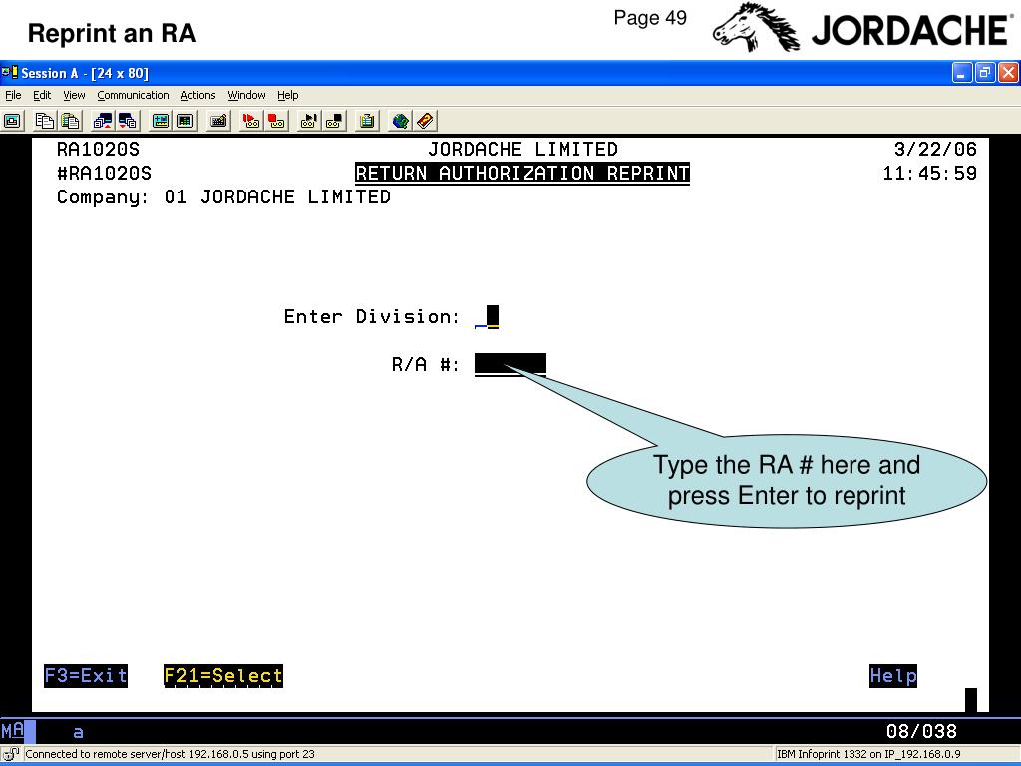1021x766 pixels.
Task: Click the globe Support icon in toolbar
Action: point(400,121)
